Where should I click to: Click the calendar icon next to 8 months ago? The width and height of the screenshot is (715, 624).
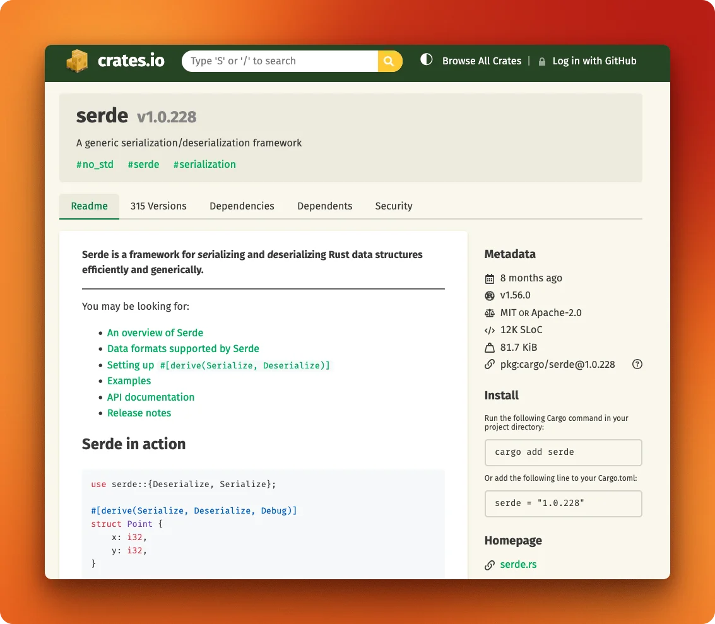(490, 278)
